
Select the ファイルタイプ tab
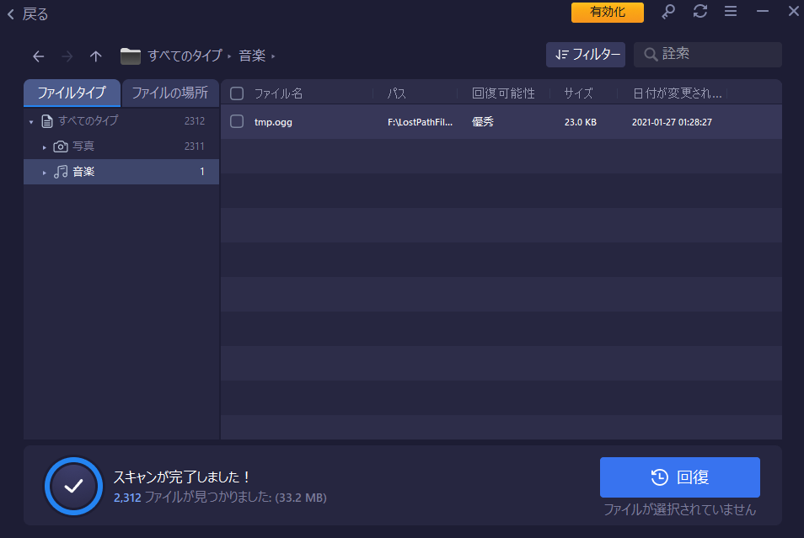point(72,93)
